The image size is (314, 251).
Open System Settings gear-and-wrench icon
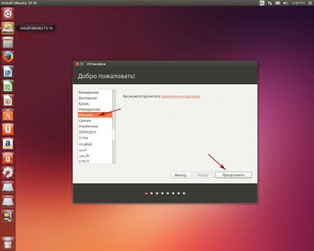coord(8,173)
